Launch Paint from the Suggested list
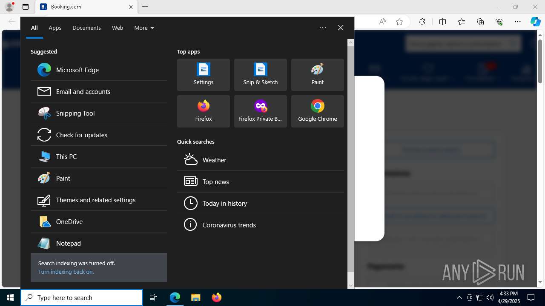This screenshot has height=306, width=545. pyautogui.click(x=99, y=178)
